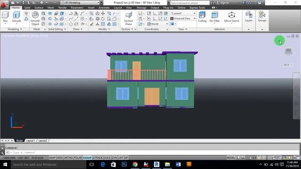Viewport: 301px width, 169px height.
Task: Open Google Chrome from the taskbar
Action: (x=135, y=164)
